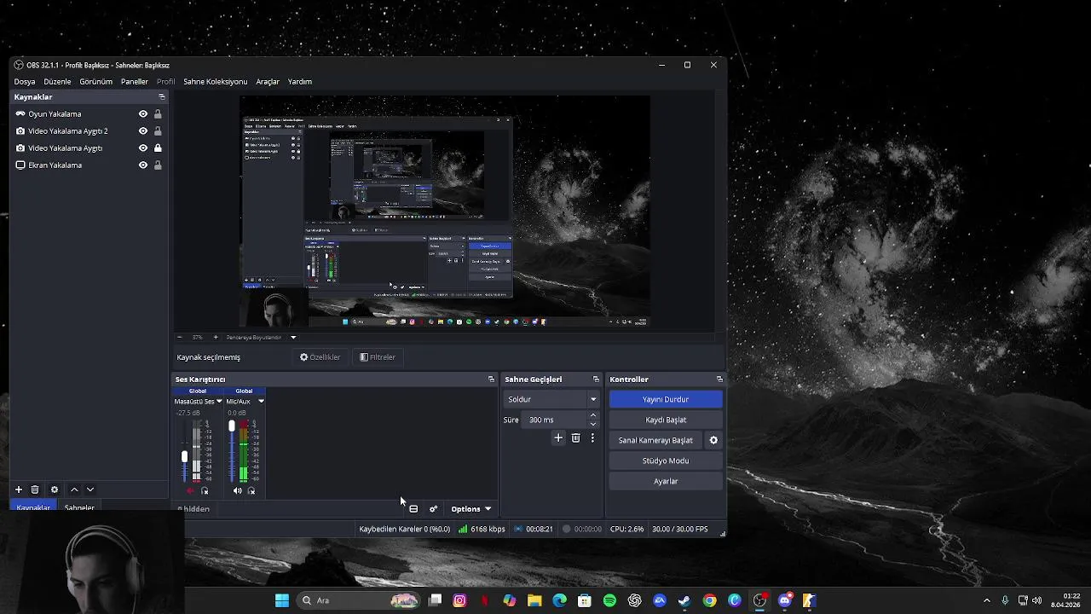Pop out the Sahne Geçişleri dock

click(596, 379)
